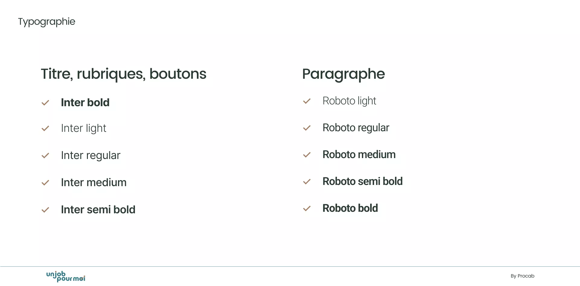The width and height of the screenshot is (580, 286).
Task: Click the unjob pourmoi logo
Action: pyautogui.click(x=66, y=276)
